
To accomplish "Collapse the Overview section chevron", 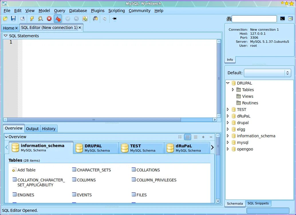I will pyautogui.click(x=6, y=137).
